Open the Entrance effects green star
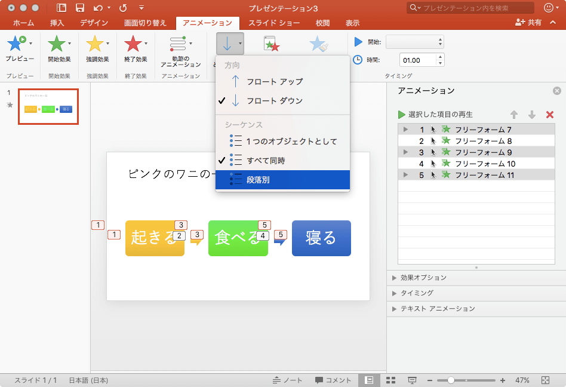This screenshot has height=387, width=566. 57,44
